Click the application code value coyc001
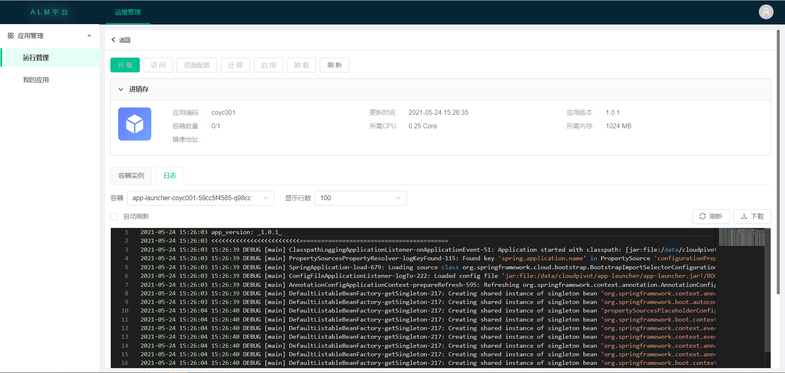785x373 pixels. coord(223,112)
